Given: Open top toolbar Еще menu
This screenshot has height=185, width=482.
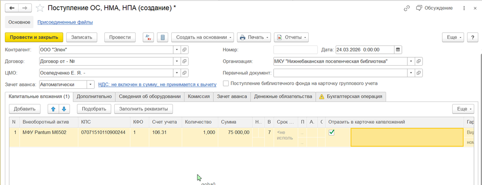Looking at the screenshot, I should (x=453, y=37).
